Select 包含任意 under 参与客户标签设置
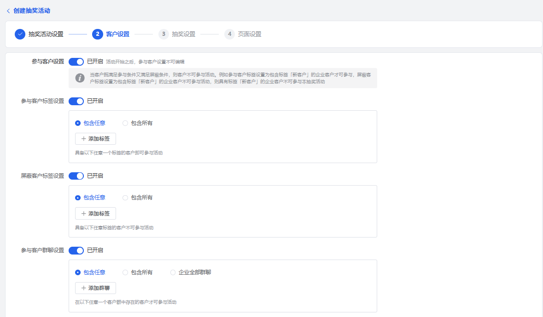The width and height of the screenshot is (543, 317). click(x=90, y=123)
